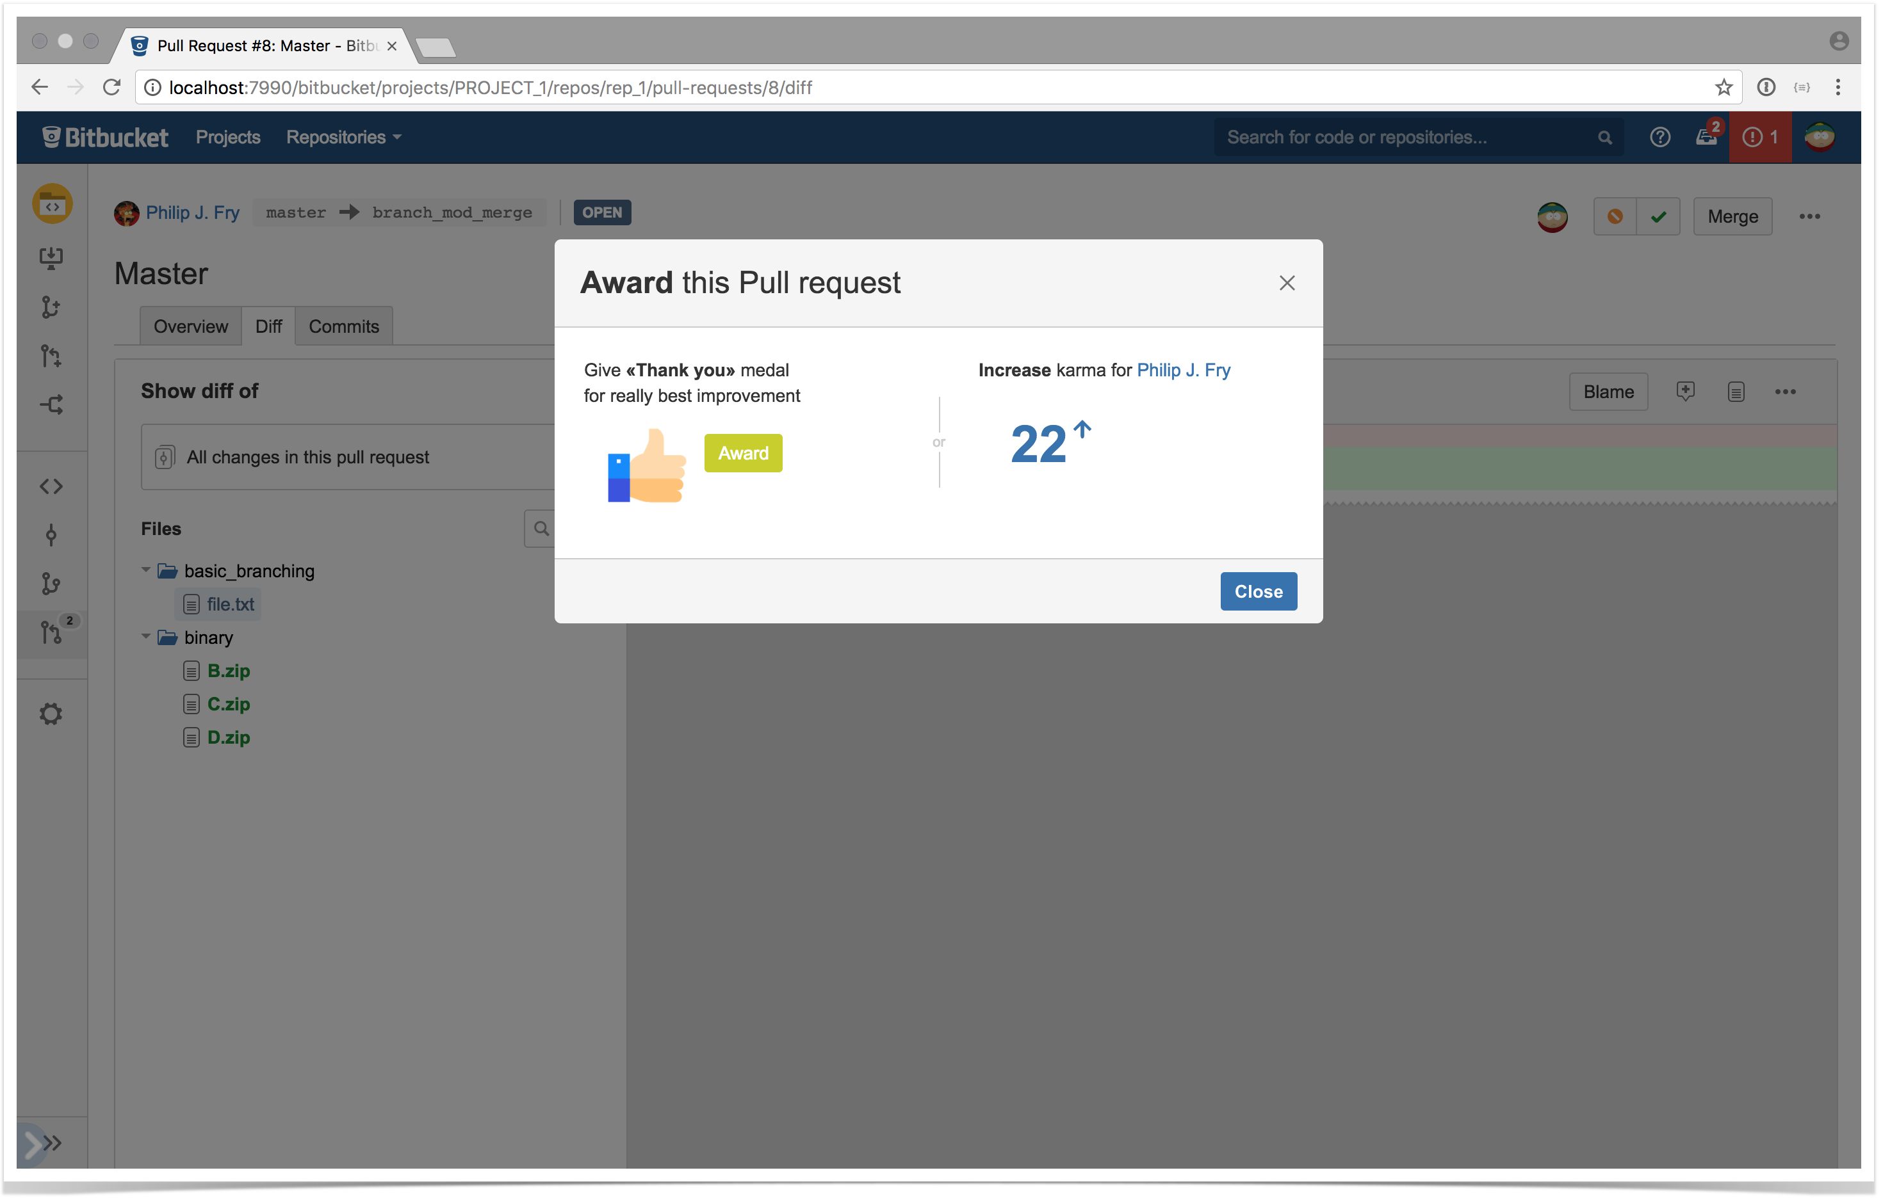This screenshot has height=1200, width=1883.
Task: Open the Source code sidebar icon
Action: tap(52, 486)
